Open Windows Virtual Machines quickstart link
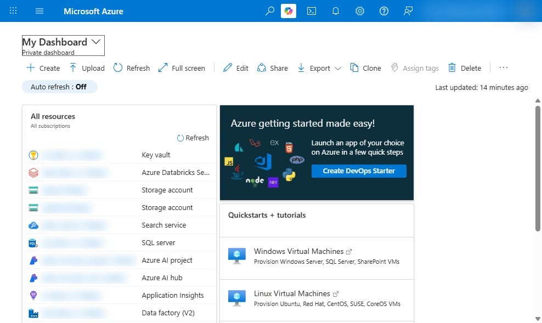The height and width of the screenshot is (323, 542). click(298, 252)
